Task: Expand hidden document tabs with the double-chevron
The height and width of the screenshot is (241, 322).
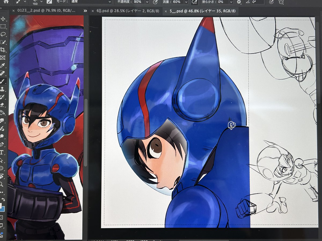Action: 85,11
